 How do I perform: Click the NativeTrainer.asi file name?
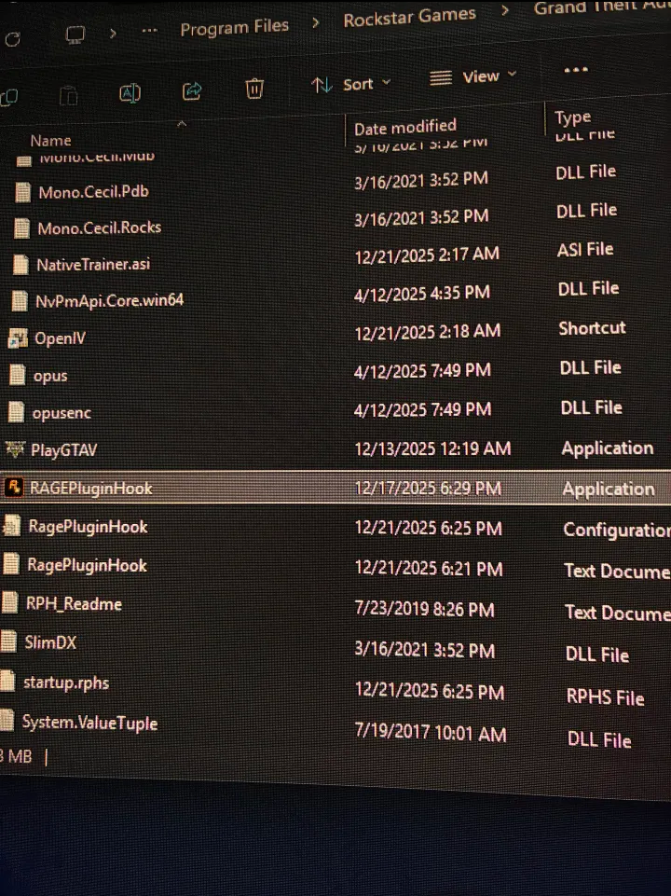[x=93, y=264]
